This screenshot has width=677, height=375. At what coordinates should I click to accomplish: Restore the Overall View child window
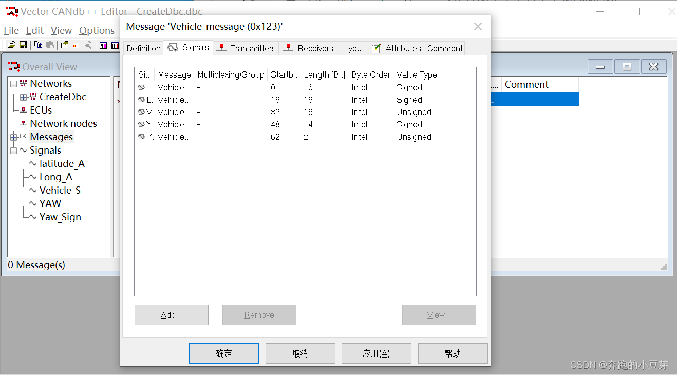click(x=627, y=67)
